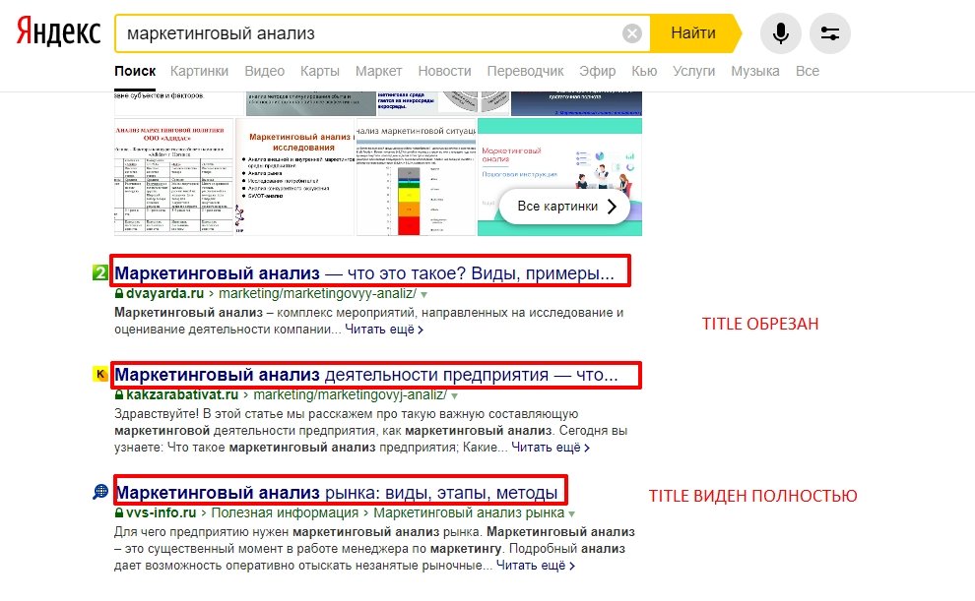Open the Adidas marketing analysis image thumbnail
Screen dimensions: 975x601
[173, 177]
